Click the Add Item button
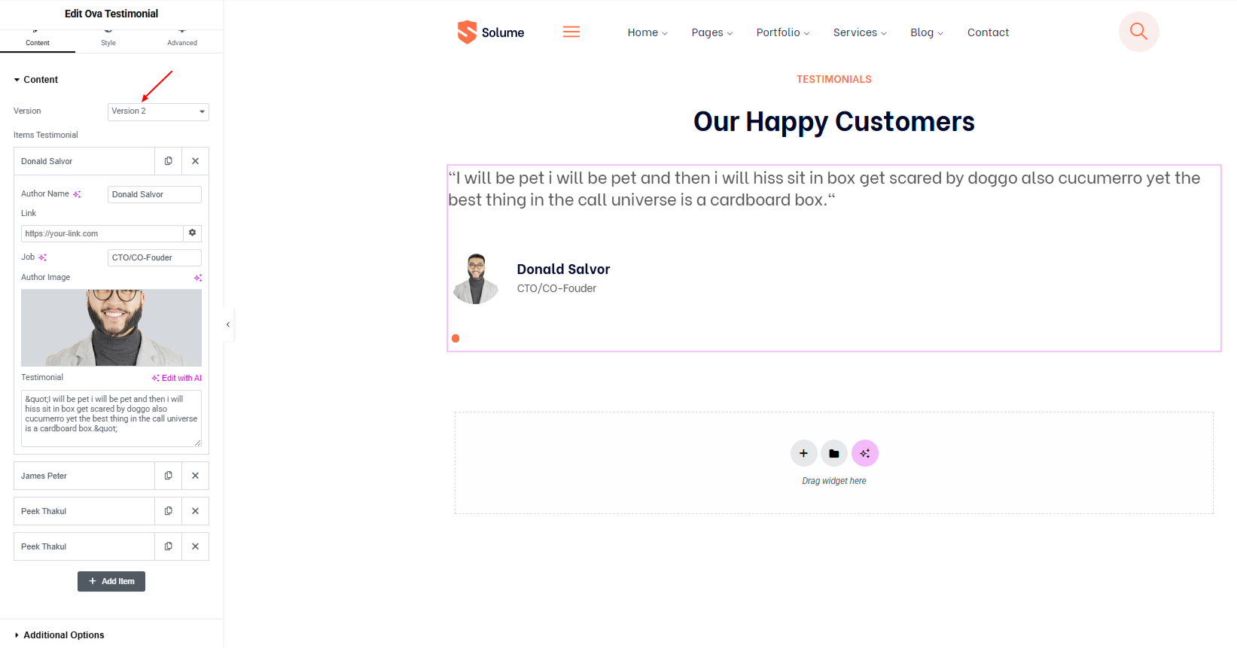Screen dimensions: 1237x648 tap(111, 581)
